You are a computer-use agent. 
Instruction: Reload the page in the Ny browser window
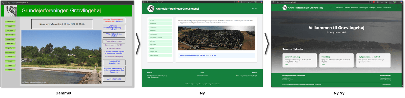(144, 2)
